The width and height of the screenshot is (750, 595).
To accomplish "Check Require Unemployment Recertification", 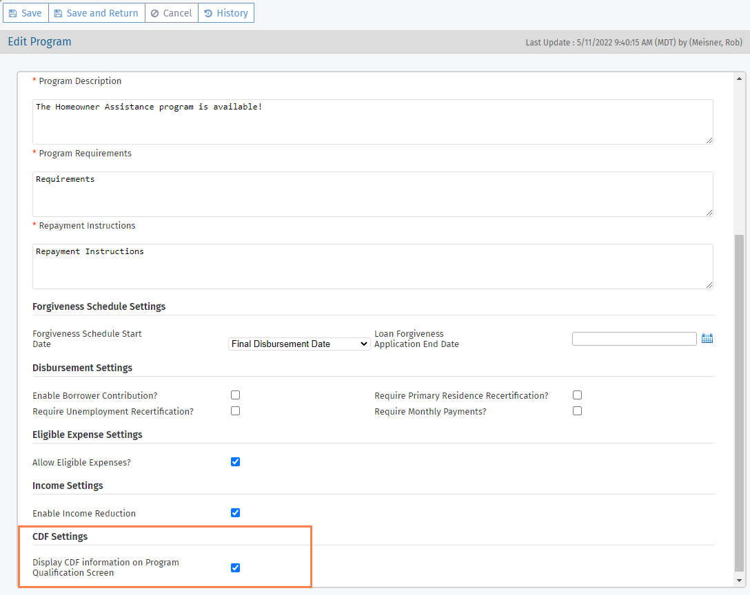I will 235,411.
